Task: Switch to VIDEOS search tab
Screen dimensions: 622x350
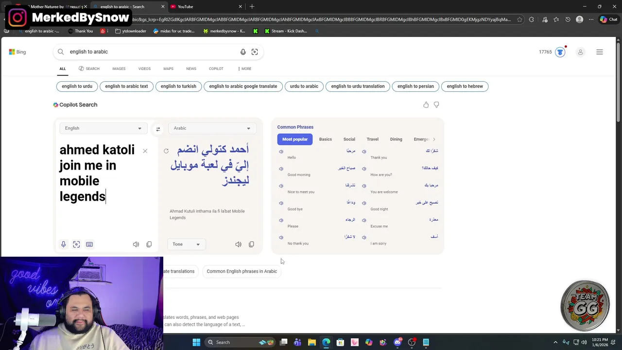Action: (144, 69)
